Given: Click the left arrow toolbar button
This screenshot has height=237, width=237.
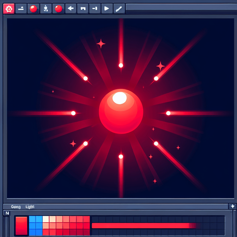Looking at the screenshot, I should (71, 9).
